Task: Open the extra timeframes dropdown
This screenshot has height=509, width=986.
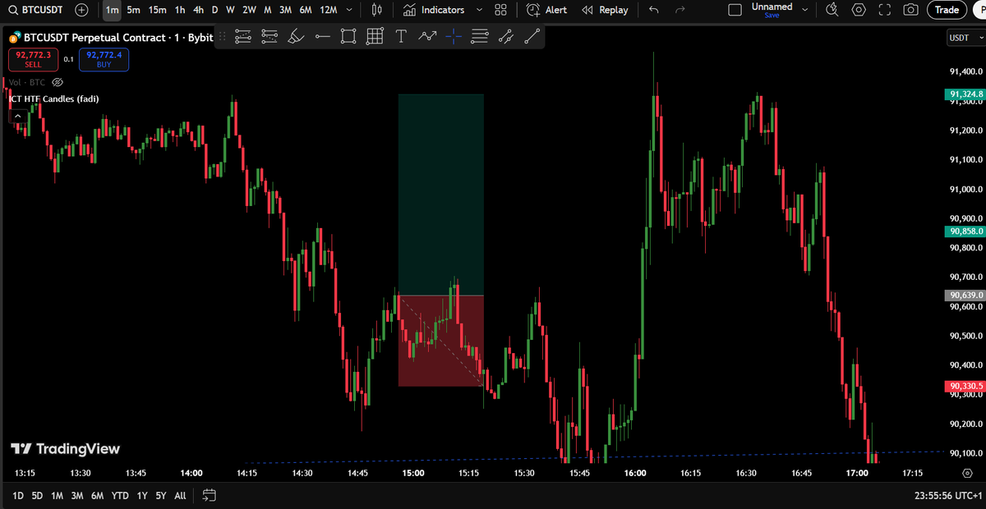Action: pyautogui.click(x=348, y=10)
